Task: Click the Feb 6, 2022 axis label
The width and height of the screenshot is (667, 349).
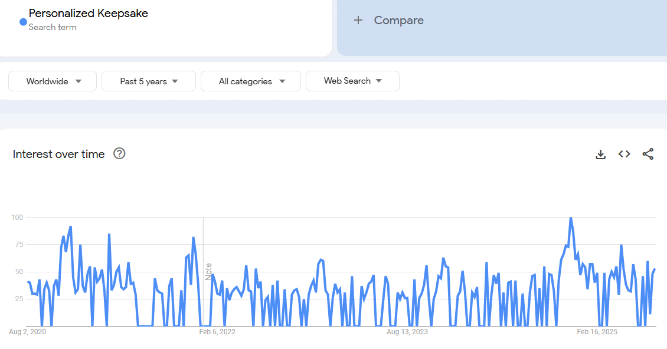Action: [x=217, y=332]
